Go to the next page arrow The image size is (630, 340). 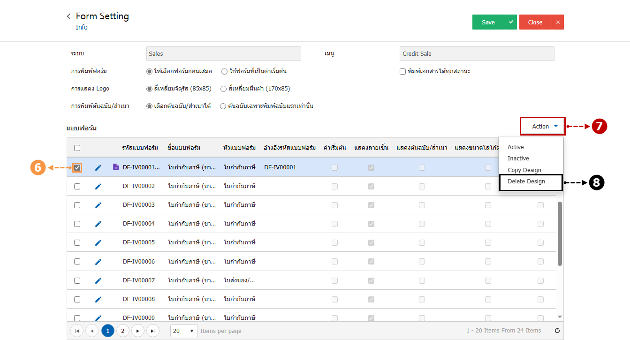click(137, 331)
